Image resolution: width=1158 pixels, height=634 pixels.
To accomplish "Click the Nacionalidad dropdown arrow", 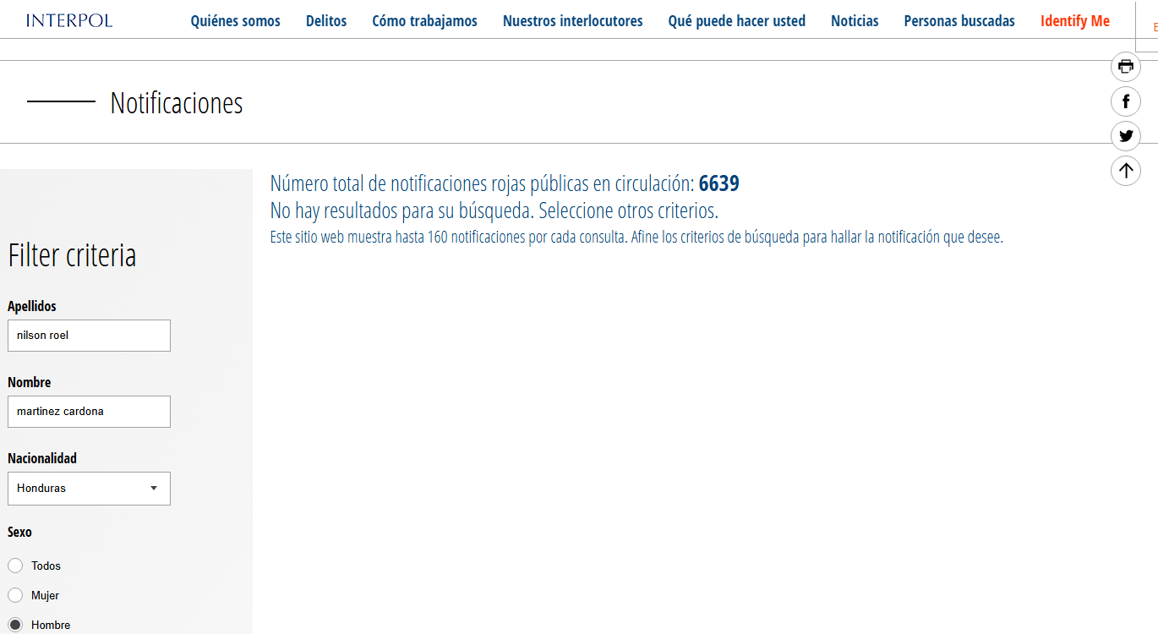I will point(154,489).
